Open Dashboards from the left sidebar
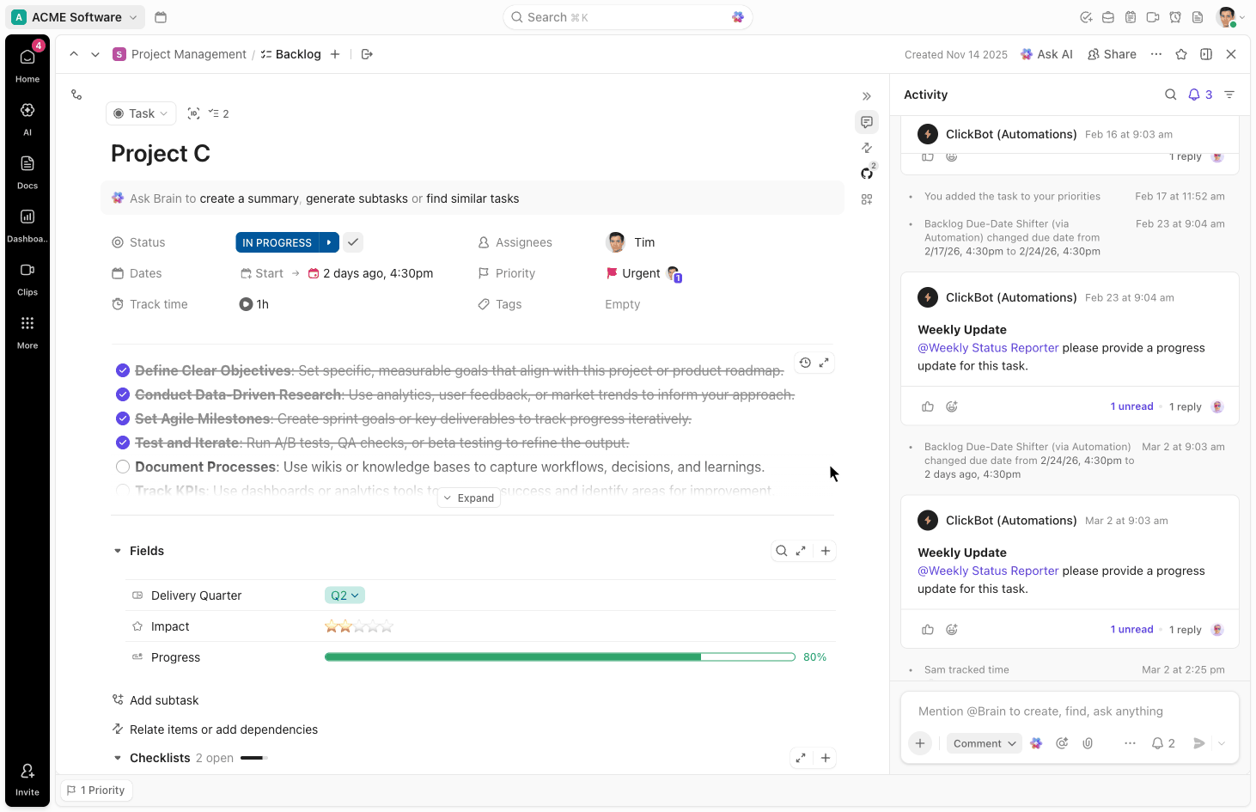Screen dimensions: 1256x812 pyautogui.click(x=27, y=222)
